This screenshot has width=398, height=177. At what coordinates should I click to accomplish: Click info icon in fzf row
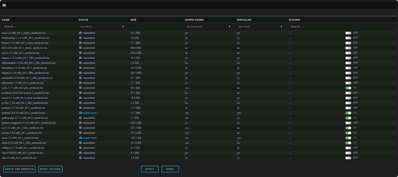coord(80,48)
